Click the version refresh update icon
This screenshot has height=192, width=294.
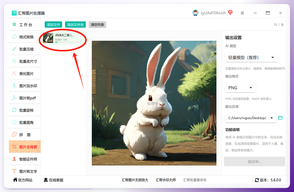[x=257, y=180]
